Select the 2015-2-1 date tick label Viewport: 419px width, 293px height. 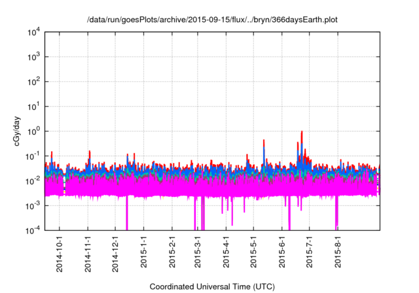(x=172, y=250)
